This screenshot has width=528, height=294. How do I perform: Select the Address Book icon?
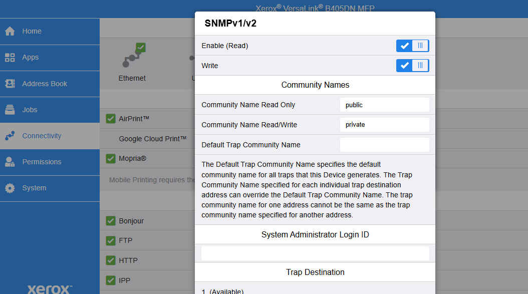click(10, 84)
